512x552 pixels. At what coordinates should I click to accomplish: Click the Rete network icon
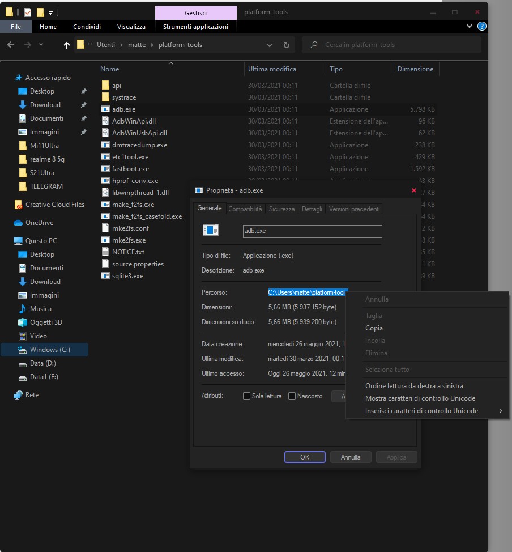click(x=18, y=395)
